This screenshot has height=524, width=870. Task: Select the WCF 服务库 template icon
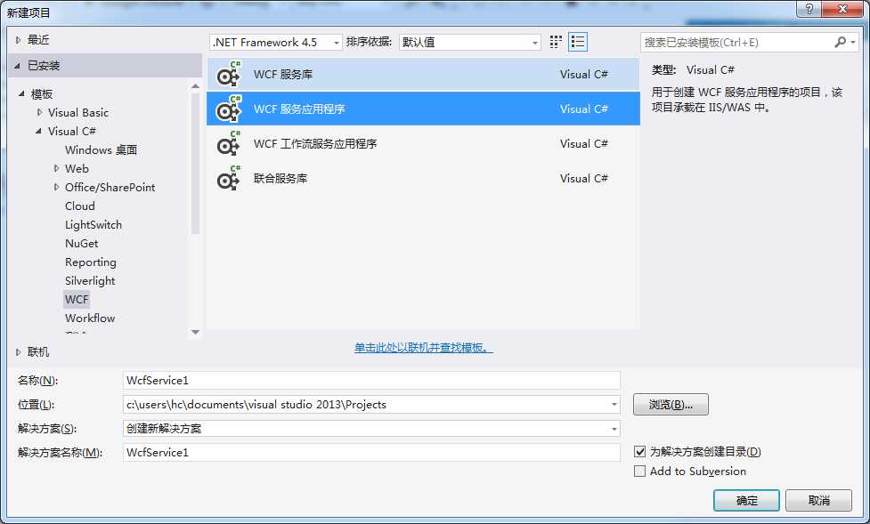[x=228, y=75]
